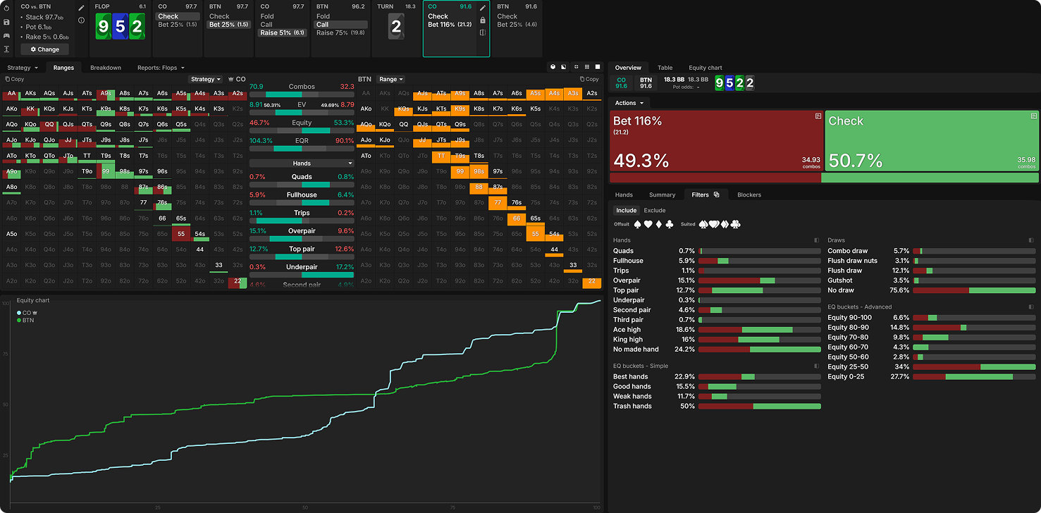
Task: Click the compare icon below the lock
Action: tap(483, 32)
